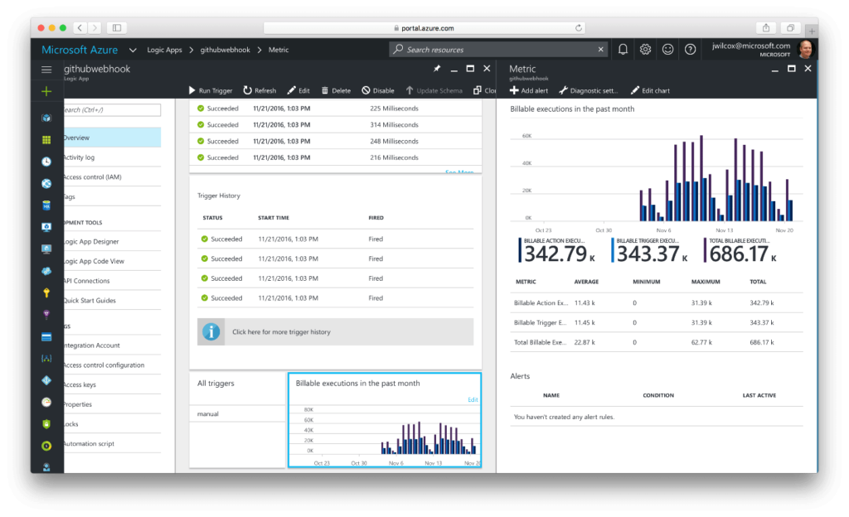The height and width of the screenshot is (517, 849).
Task: Clear the Search resources field with X
Action: click(600, 50)
